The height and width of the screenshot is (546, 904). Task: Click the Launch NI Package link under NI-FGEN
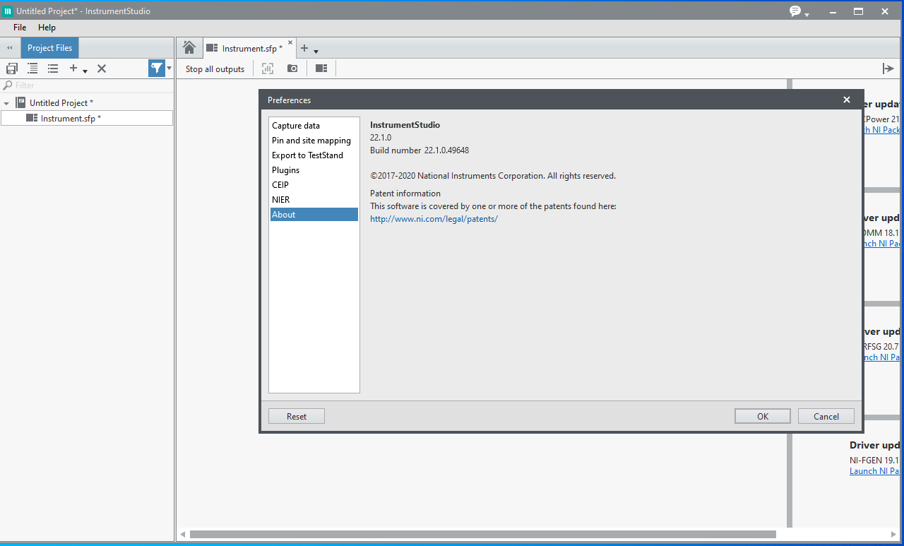coord(876,471)
